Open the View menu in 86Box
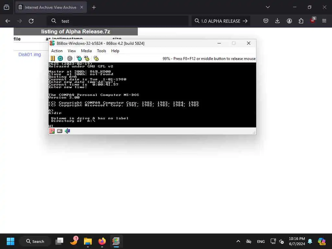 coord(72,51)
